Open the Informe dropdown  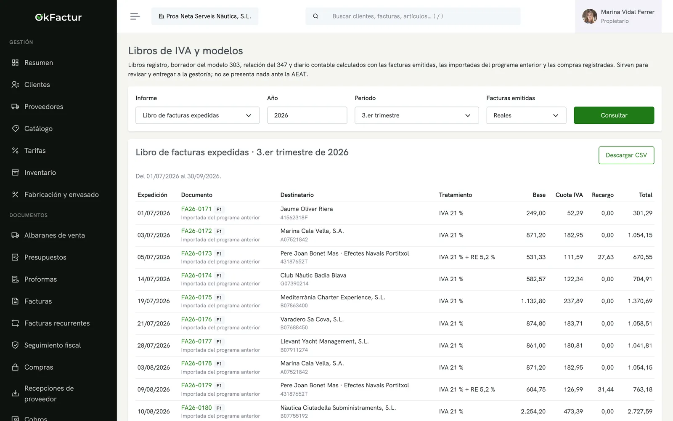[x=197, y=115]
